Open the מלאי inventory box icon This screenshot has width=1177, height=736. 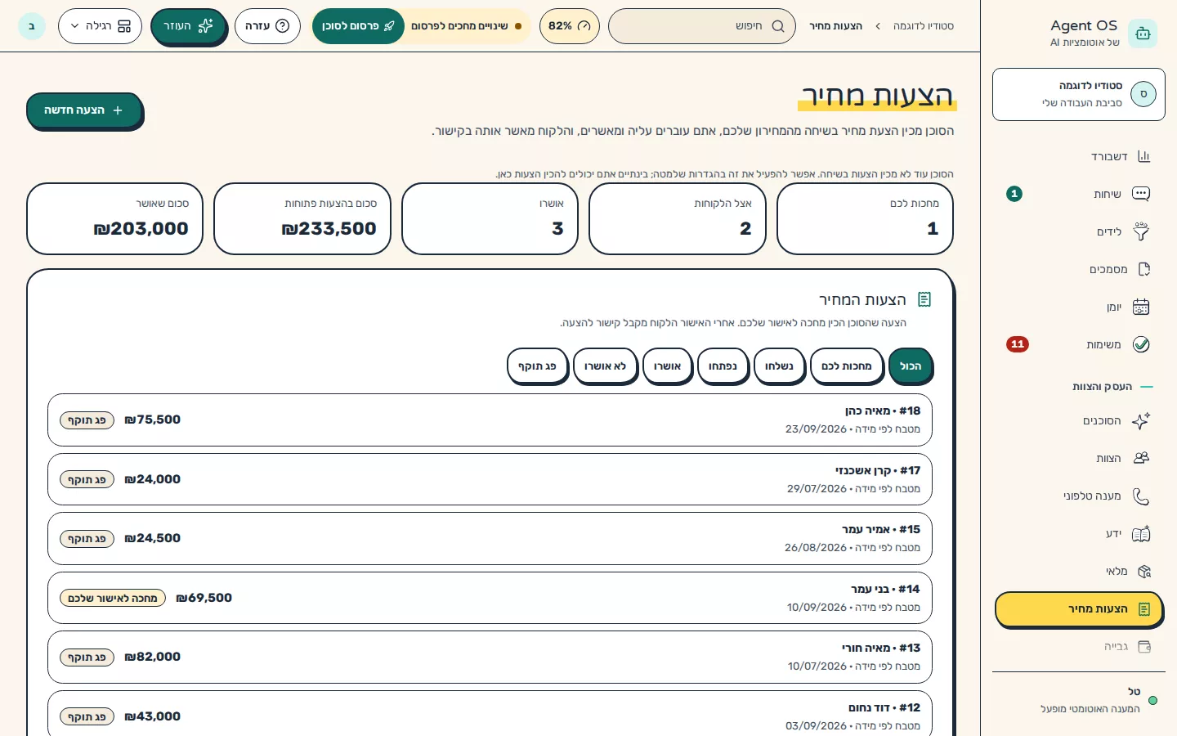(1143, 571)
